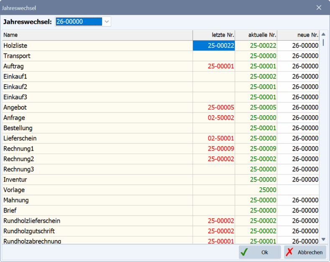This screenshot has height=262, width=330.
Task: Click the red X Abbrechen button
Action: (x=305, y=252)
